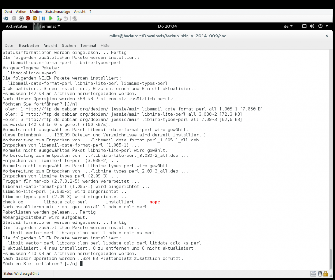Open the terminal's Suchen menu
This screenshot has height=280, width=335.
(69, 45)
